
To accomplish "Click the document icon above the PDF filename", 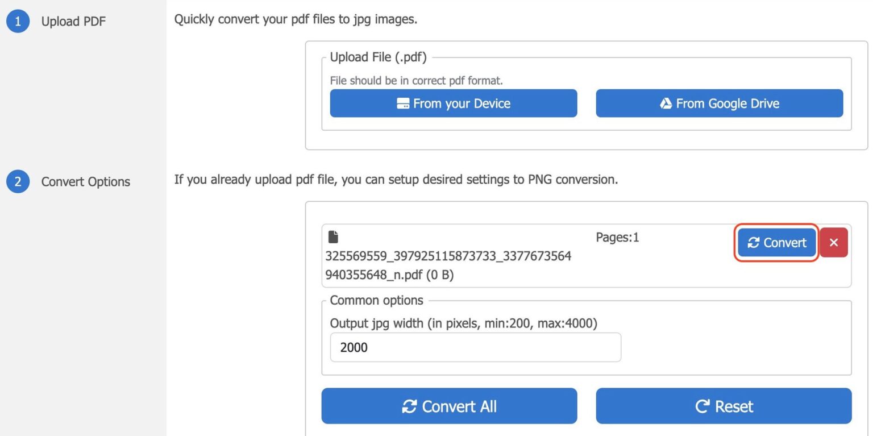I will pyautogui.click(x=333, y=236).
